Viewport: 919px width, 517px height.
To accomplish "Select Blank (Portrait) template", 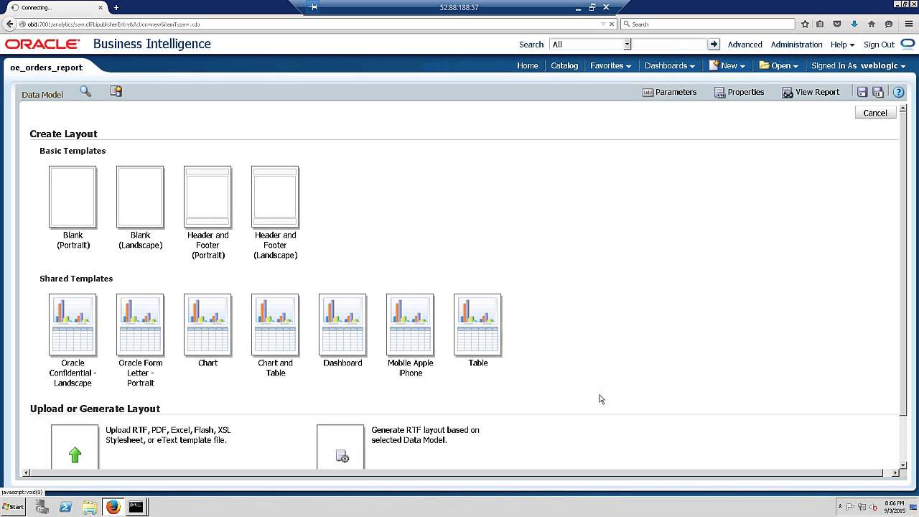I will 73,197.
